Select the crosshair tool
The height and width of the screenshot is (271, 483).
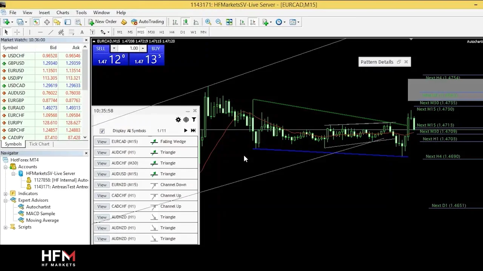[x=17, y=32]
